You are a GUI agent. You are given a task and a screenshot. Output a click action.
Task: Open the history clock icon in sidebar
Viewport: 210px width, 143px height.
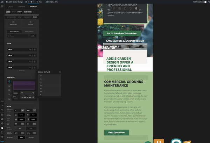click(x=2, y=110)
